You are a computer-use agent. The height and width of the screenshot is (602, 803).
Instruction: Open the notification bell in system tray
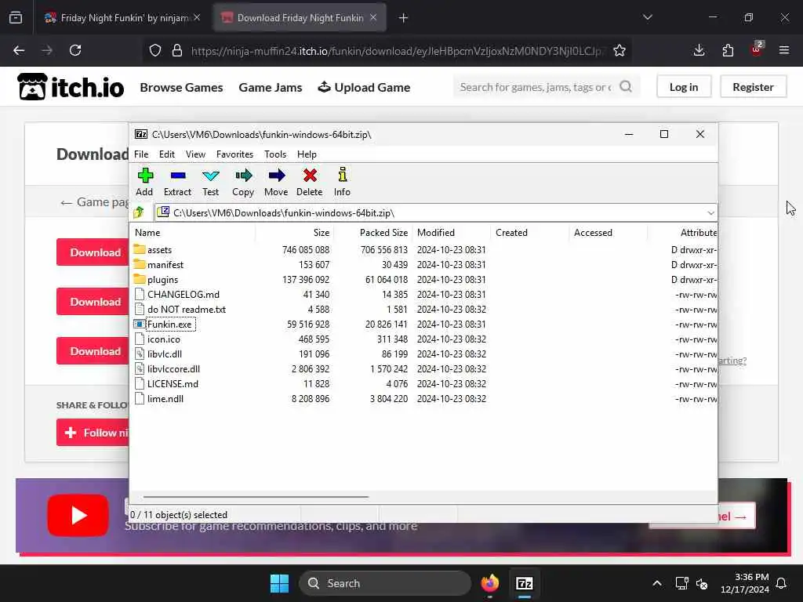click(782, 583)
